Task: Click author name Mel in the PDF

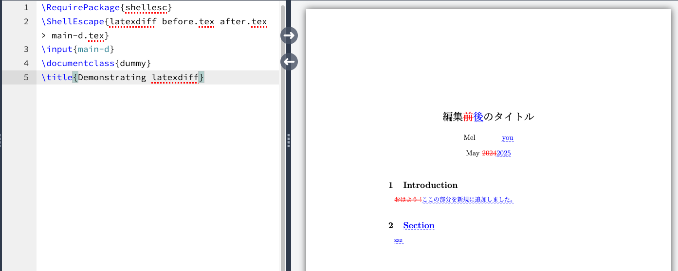Action: tap(469, 138)
